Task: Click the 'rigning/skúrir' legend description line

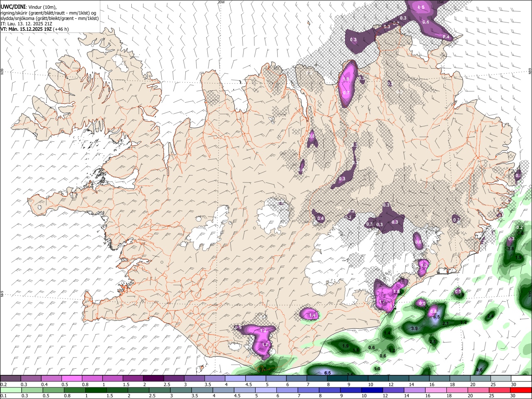Action: 48,13
